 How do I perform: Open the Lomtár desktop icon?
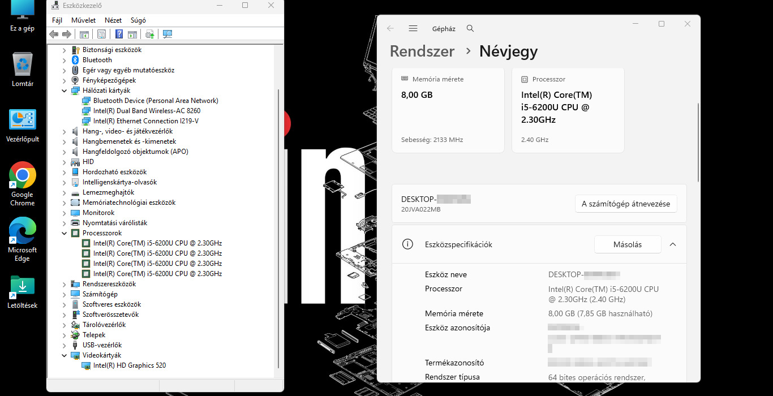(x=23, y=70)
